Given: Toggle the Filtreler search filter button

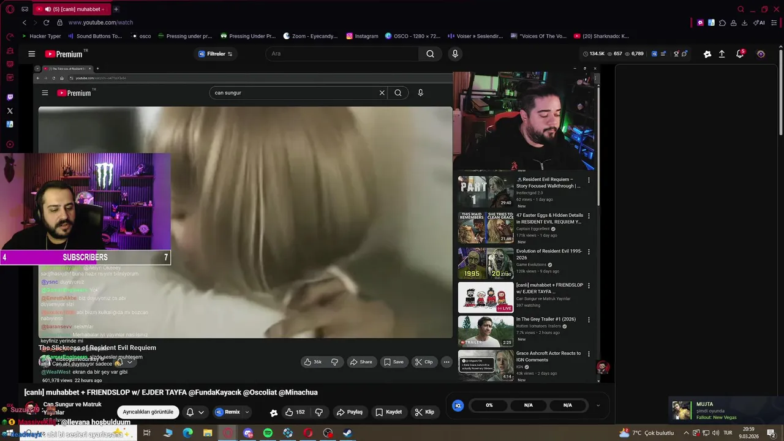Looking at the screenshot, I should point(215,54).
